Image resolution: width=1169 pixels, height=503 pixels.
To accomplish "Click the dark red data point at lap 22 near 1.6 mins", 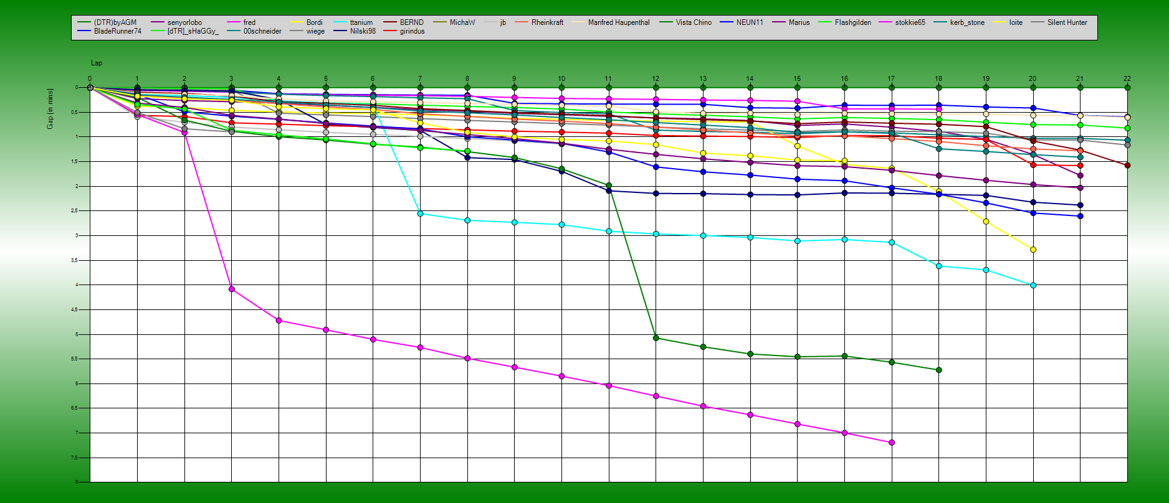I will (1127, 166).
